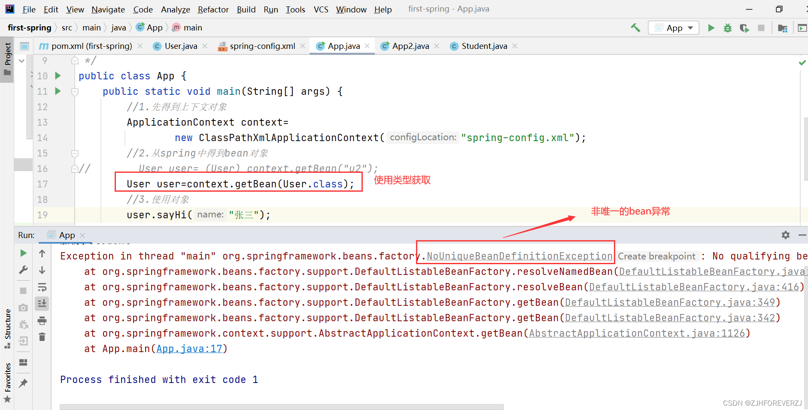
Task: Click the Project view icon left of the editor tabs
Action: pyautogui.click(x=24, y=46)
